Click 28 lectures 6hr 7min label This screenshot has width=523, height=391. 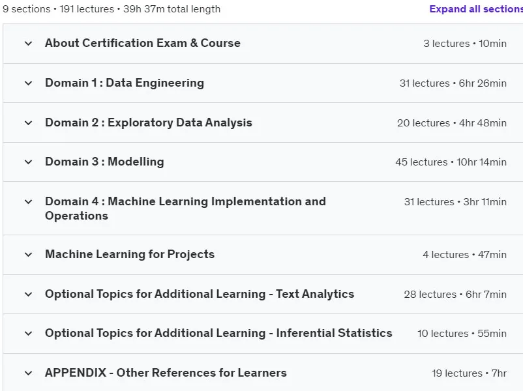[455, 295]
